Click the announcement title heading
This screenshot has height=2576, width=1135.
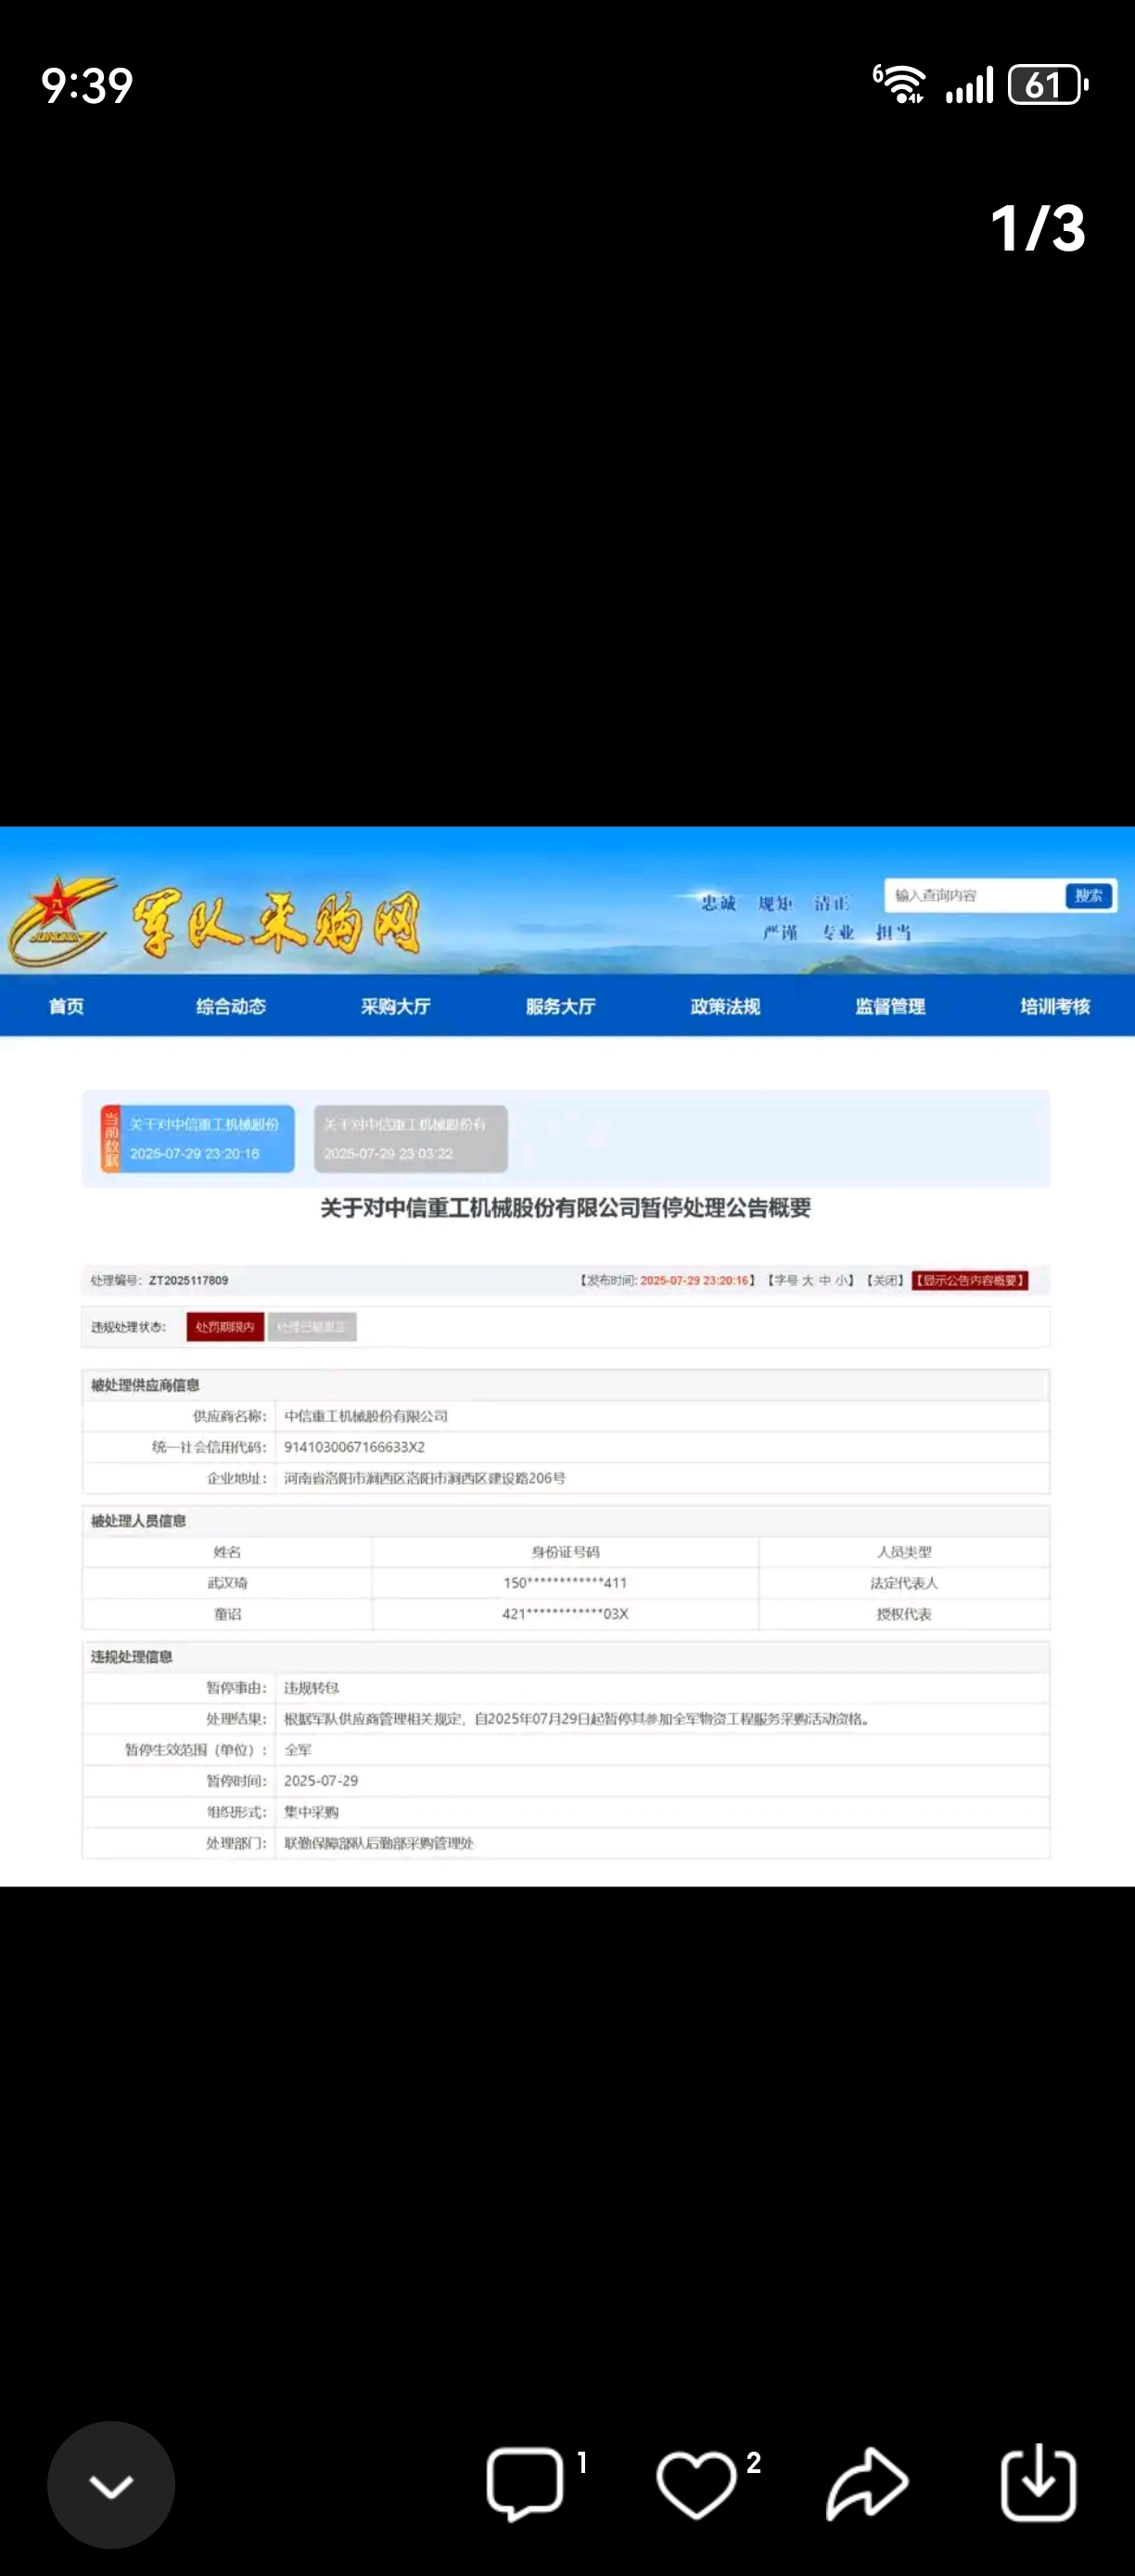(566, 1208)
